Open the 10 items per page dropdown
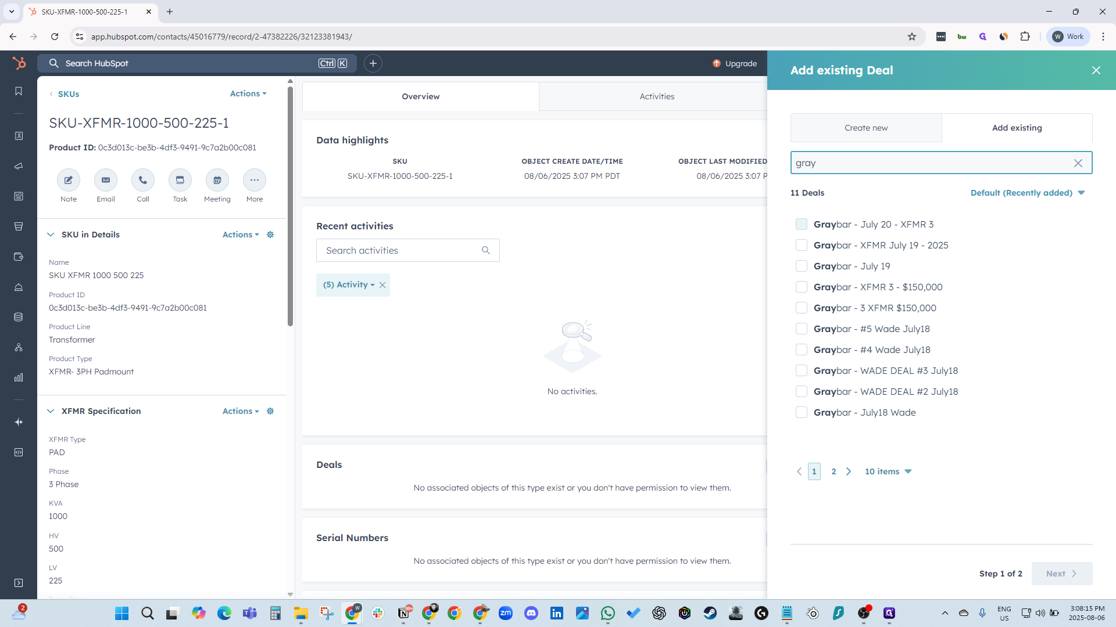Image resolution: width=1116 pixels, height=627 pixels. pyautogui.click(x=888, y=471)
